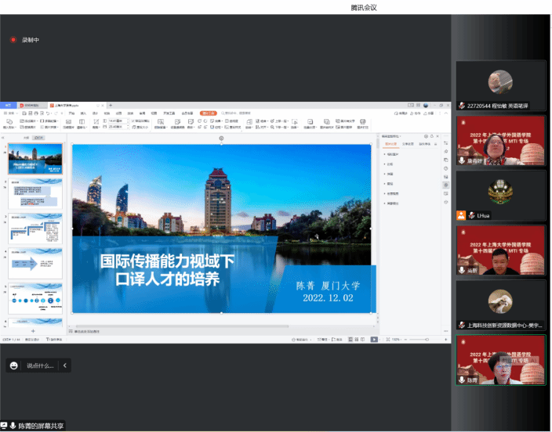552x432 pixels.
Task: Click the slide title text 国际传播能力视域下
Action: pyautogui.click(x=167, y=261)
